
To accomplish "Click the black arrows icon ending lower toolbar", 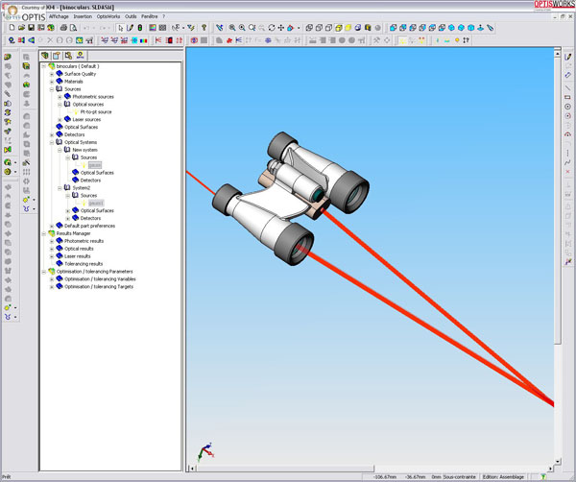I will tap(466, 40).
